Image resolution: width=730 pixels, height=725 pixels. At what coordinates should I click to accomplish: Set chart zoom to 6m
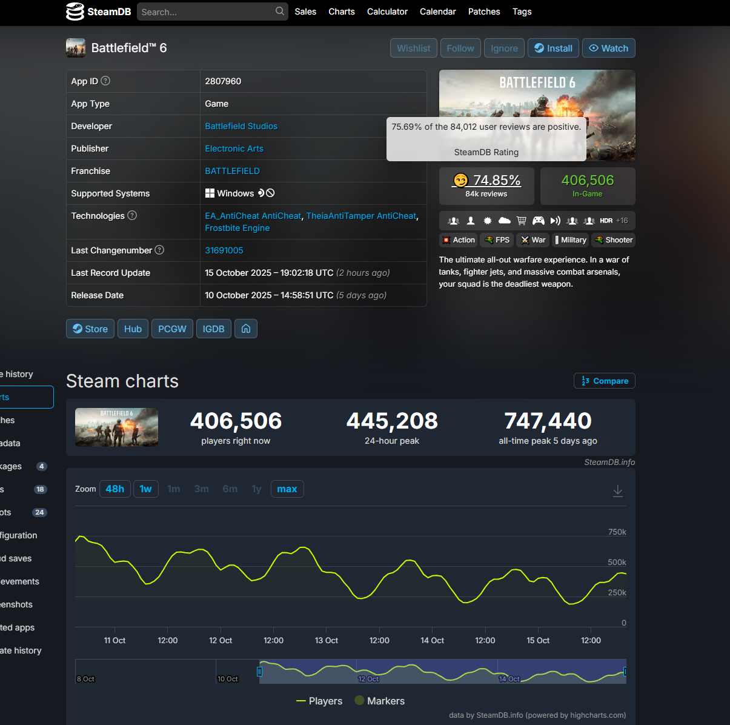(230, 489)
